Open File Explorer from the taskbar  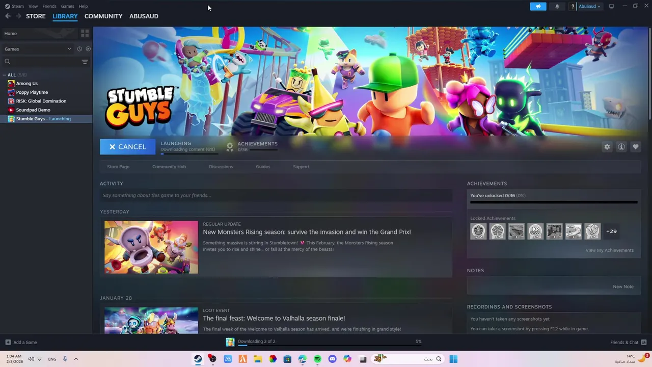(x=258, y=359)
